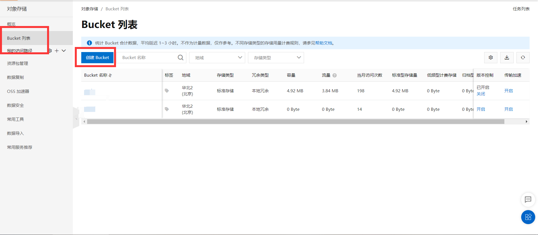Screen dimensions: 538x235
Task: Enable transfer acceleration for second bucket
Action: point(509,109)
